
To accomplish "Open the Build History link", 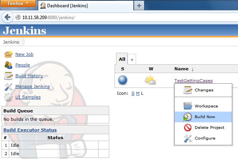I will coord(29,76).
